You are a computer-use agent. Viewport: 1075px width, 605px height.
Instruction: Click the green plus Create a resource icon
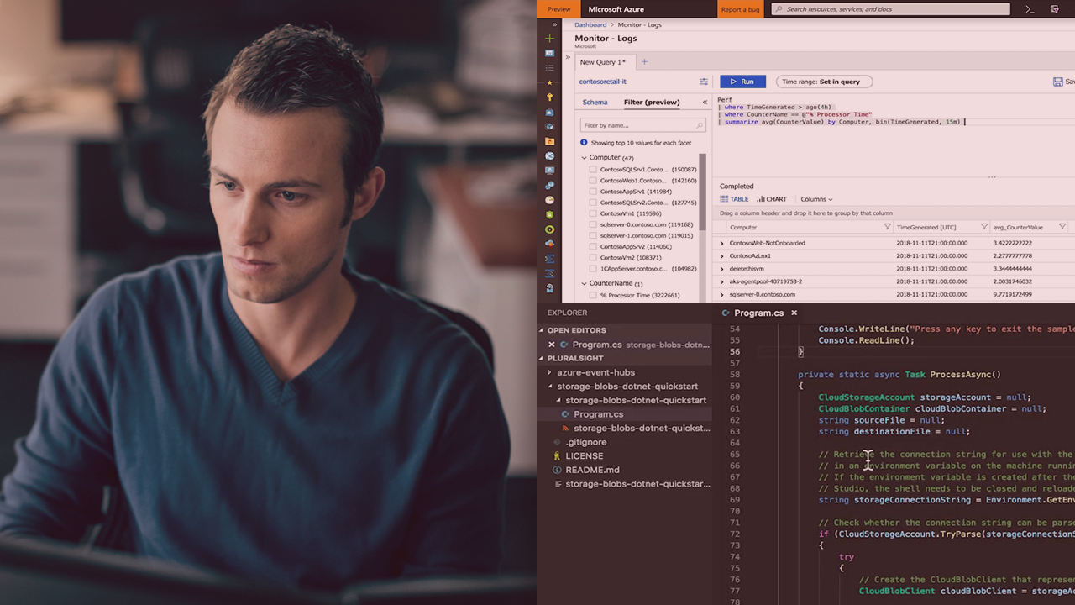point(550,39)
